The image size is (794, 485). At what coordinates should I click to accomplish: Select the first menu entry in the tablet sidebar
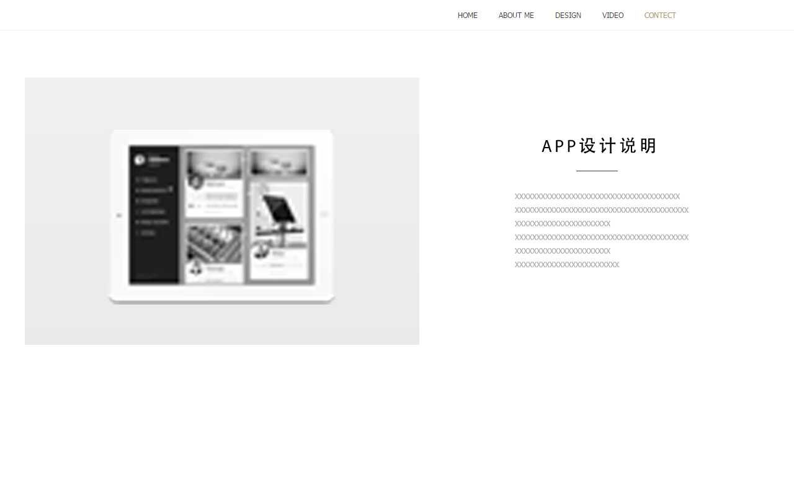click(x=148, y=180)
